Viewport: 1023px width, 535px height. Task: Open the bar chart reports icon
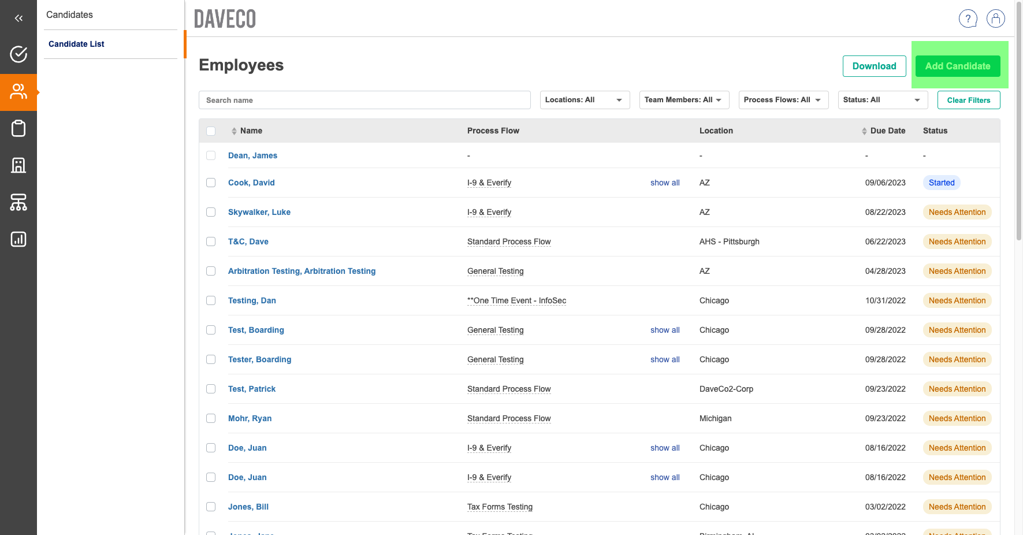pyautogui.click(x=18, y=239)
